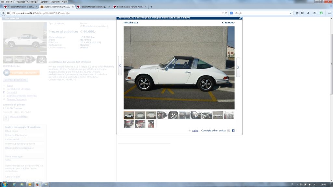The image size is (333, 187).
Task: Go to the Firefox home page icon
Action: coord(314,13)
